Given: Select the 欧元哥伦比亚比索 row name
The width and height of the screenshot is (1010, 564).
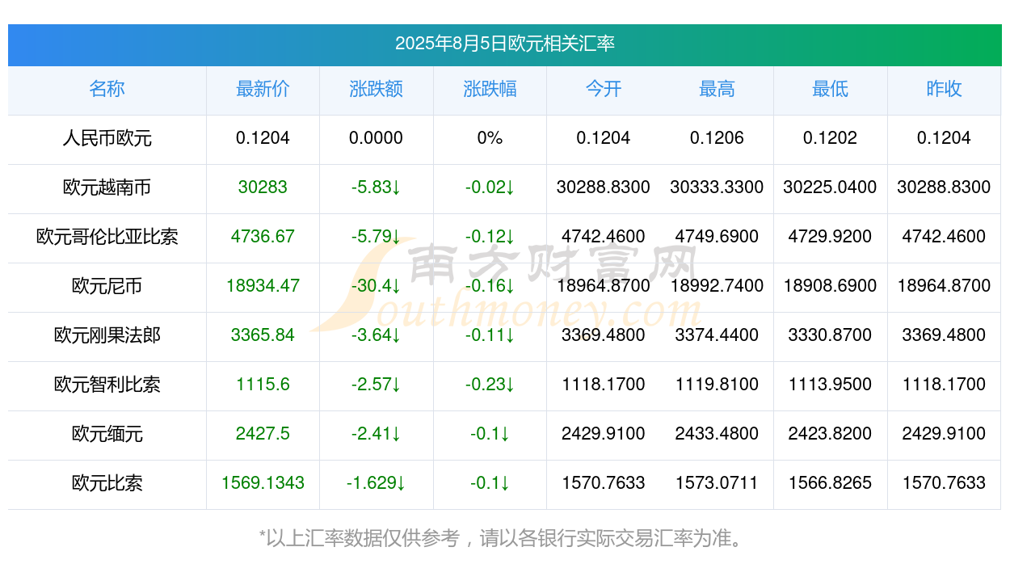Looking at the screenshot, I should point(107,237).
